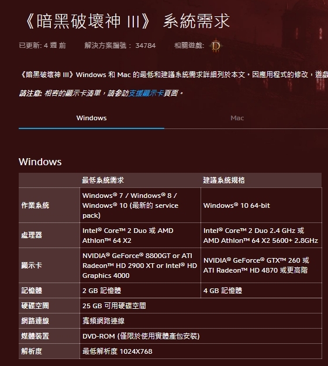
Task: Click the DVD-ROM media device cell
Action: (201, 336)
